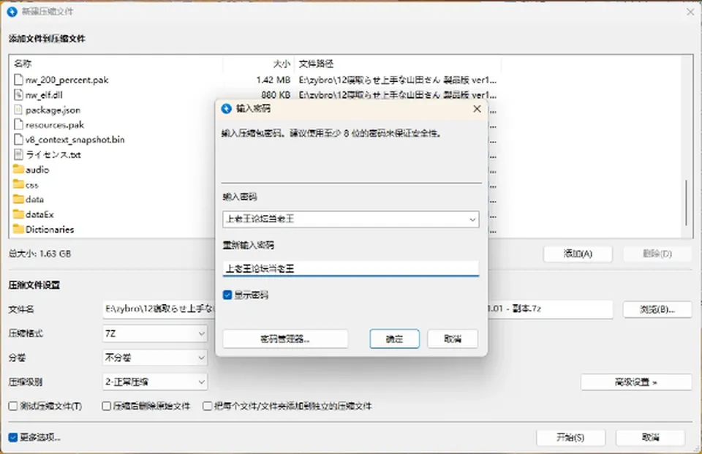Viewport: 702px width, 454px height.
Task: Uncheck the 显示密码 checkbox
Action: pyautogui.click(x=227, y=295)
